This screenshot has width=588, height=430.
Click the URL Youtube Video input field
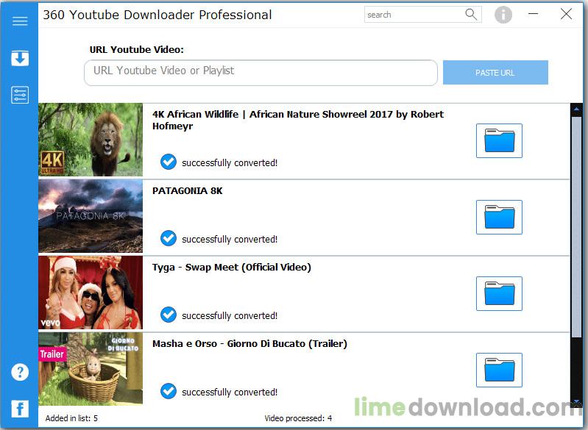[261, 72]
